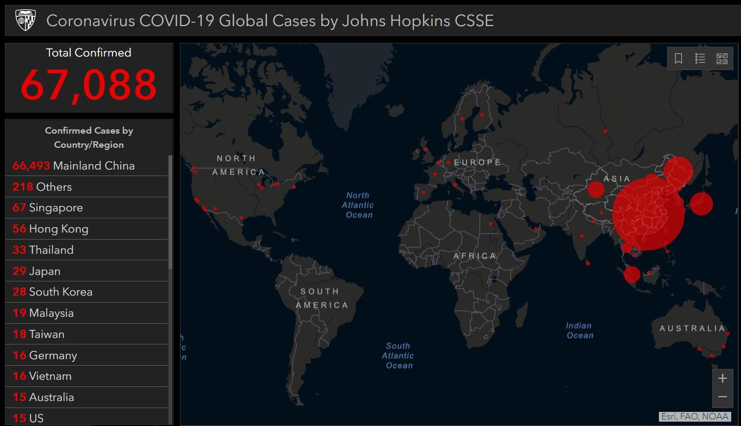
Task: Click the Total Confirmed 67,088 counter
Action: coord(89,78)
